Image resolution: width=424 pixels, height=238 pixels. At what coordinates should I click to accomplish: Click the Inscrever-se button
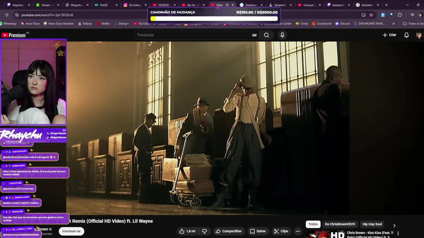(72, 231)
